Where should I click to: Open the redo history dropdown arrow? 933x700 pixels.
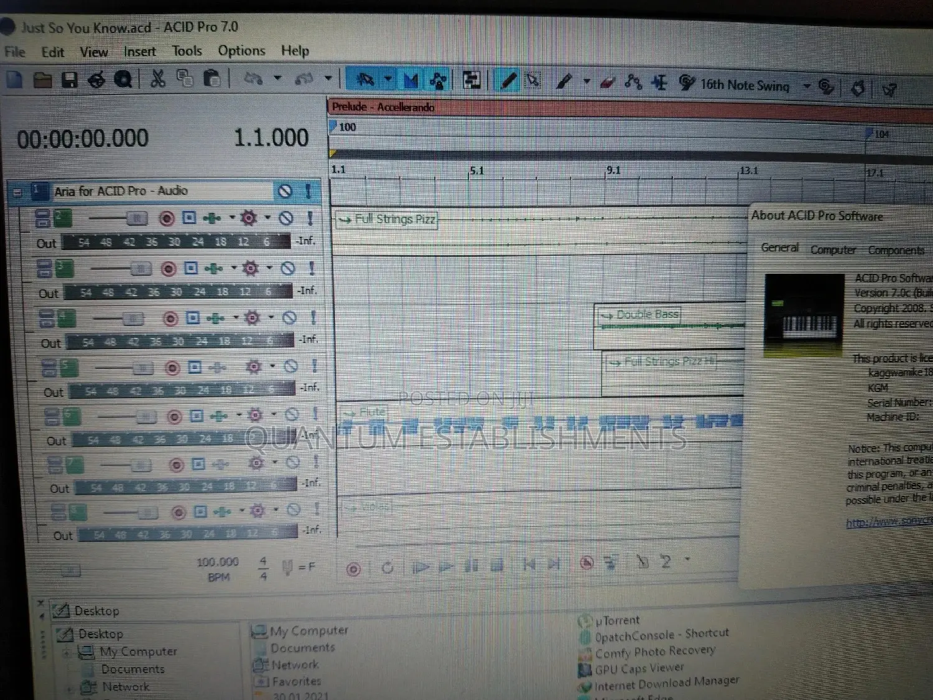pos(328,78)
